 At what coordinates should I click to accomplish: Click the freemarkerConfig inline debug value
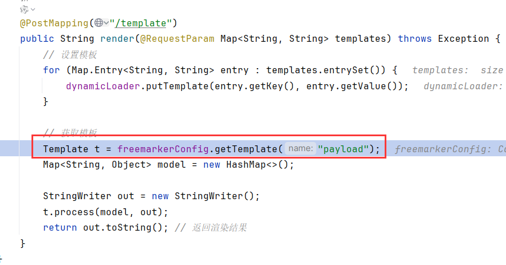[450, 149]
